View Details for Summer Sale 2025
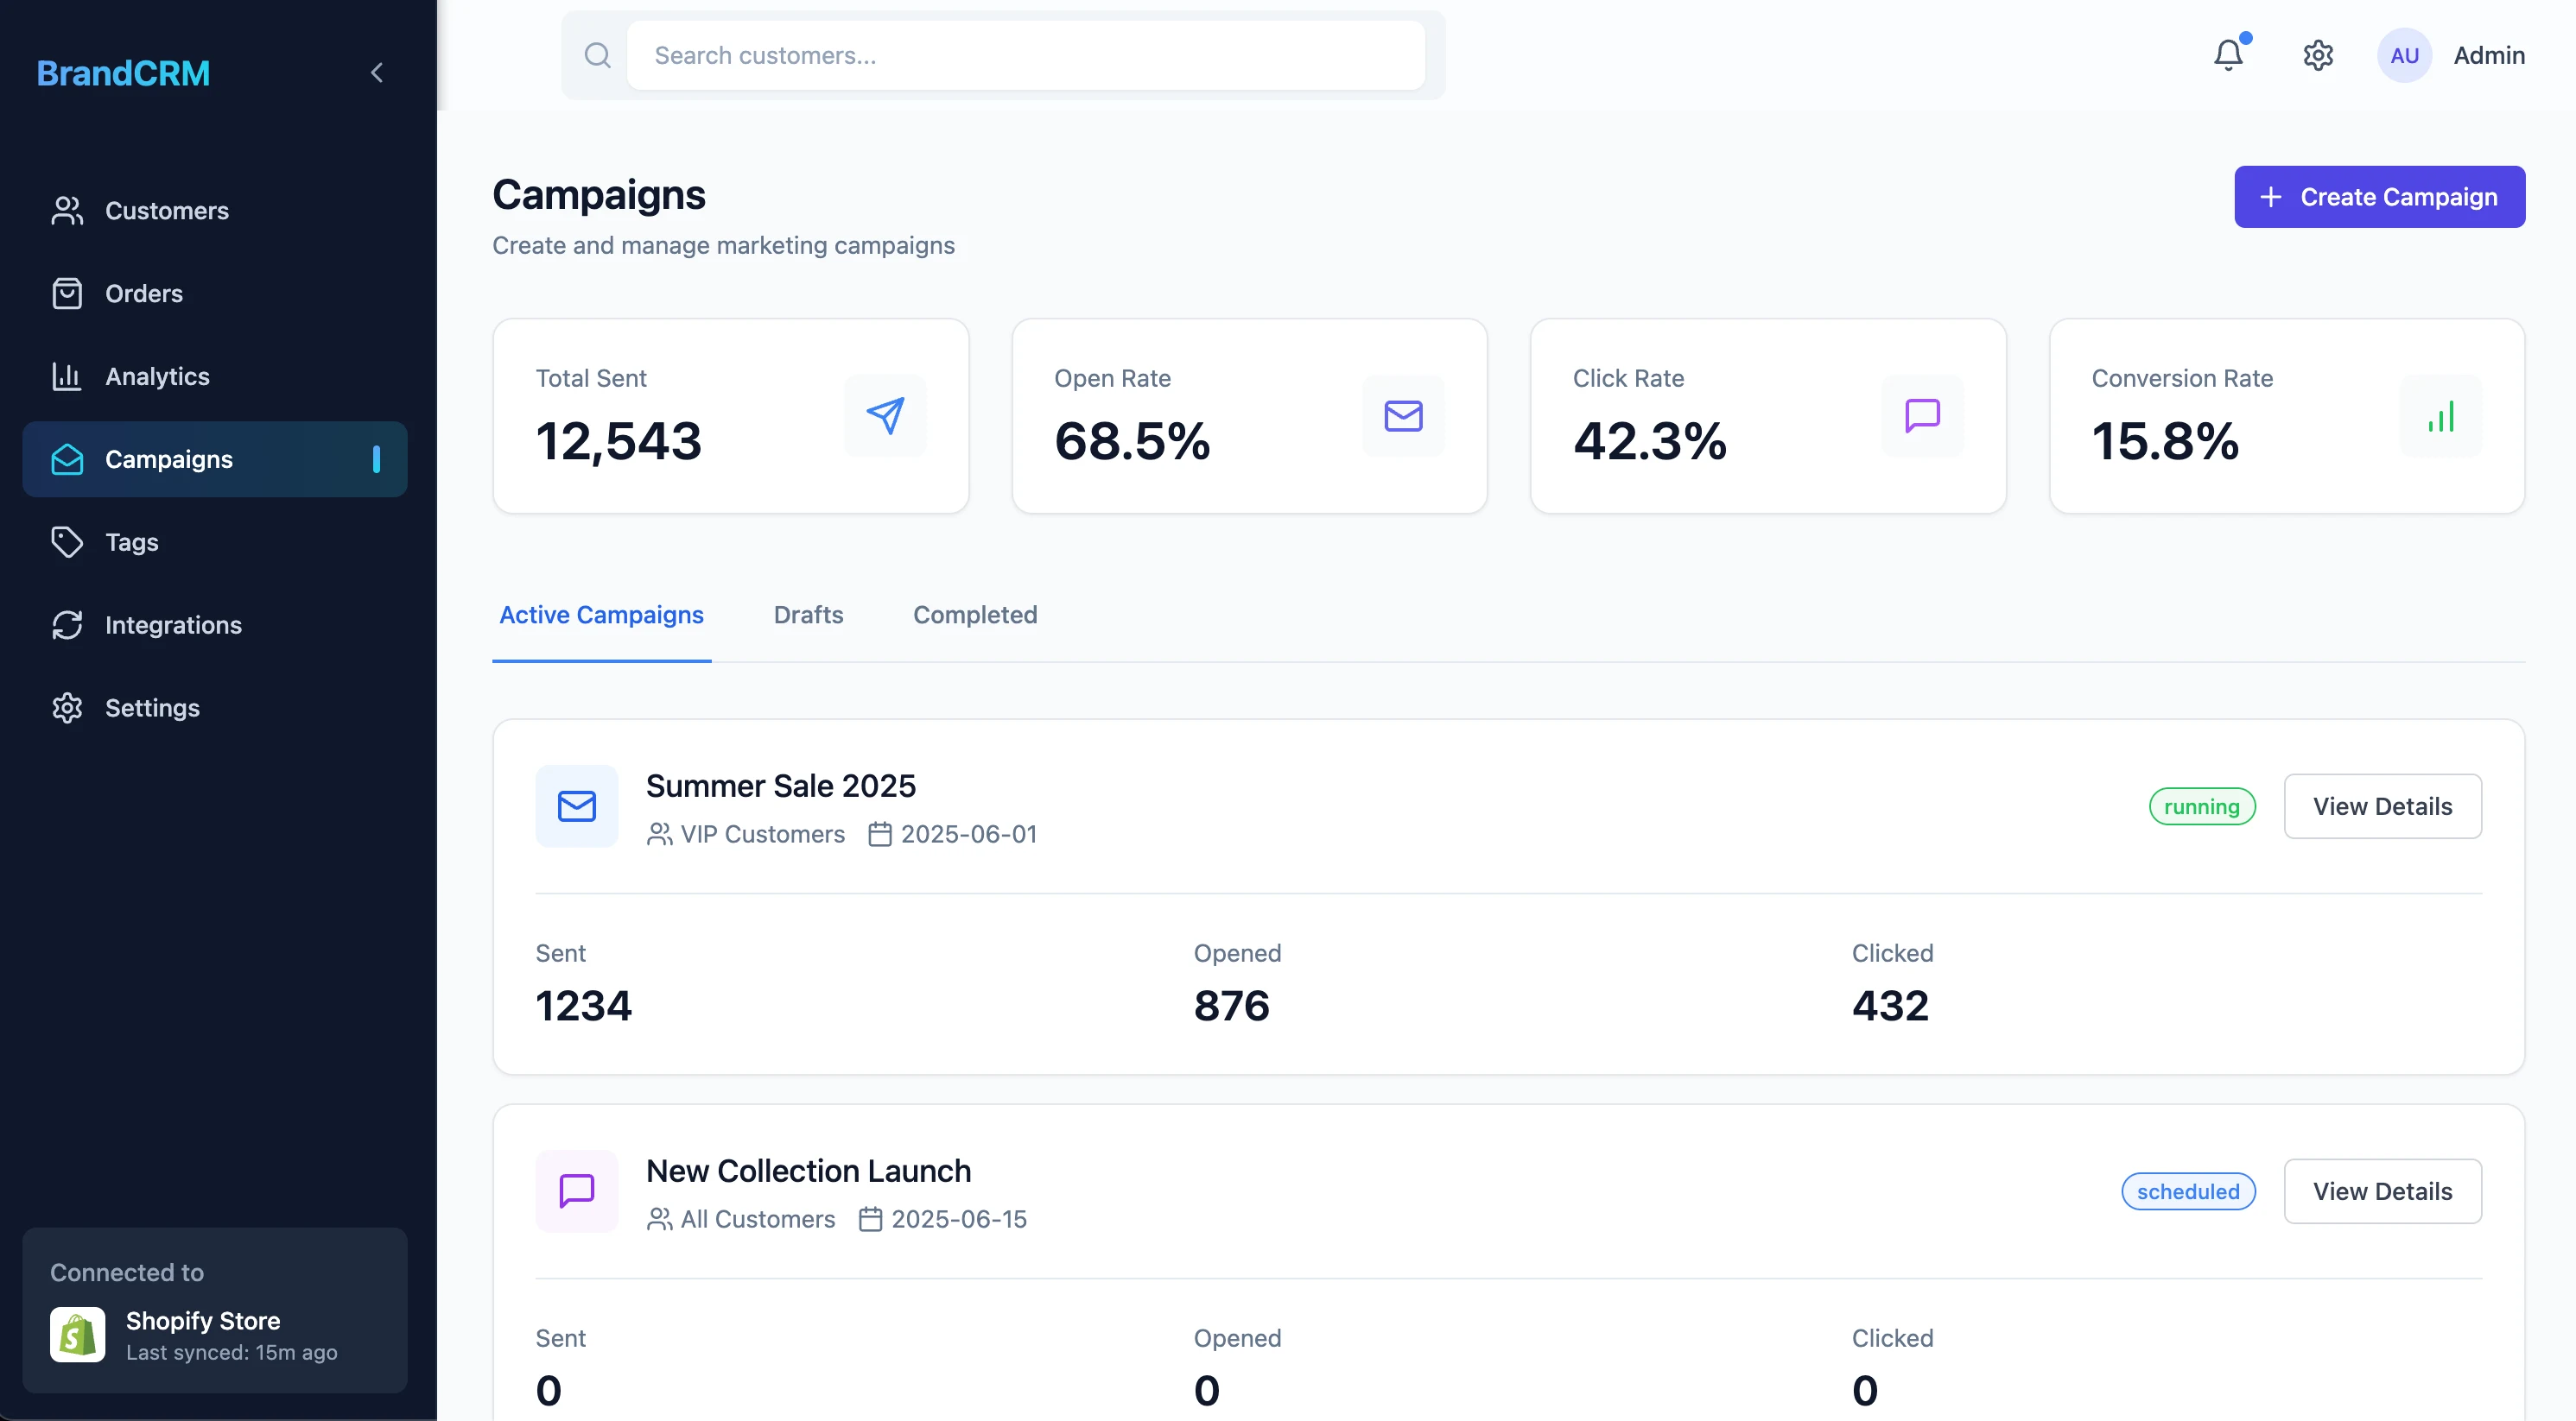 [x=2383, y=806]
